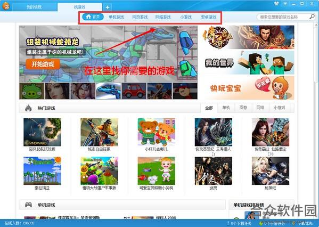Click the 城市自由狂飙 title link
This screenshot has width=319, height=227.
[x=99, y=149]
